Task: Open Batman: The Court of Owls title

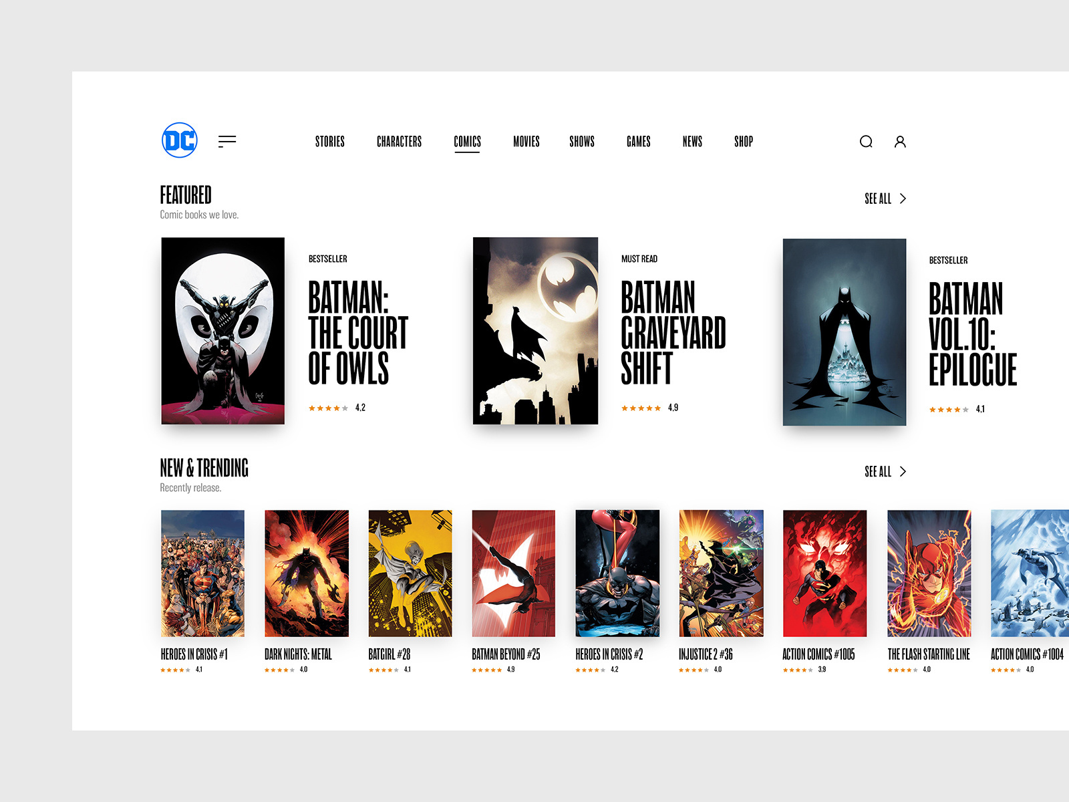Action: click(357, 334)
